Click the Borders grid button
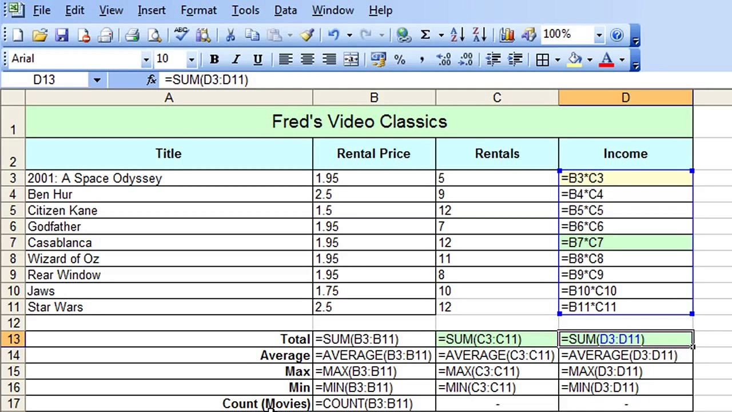Viewport: 732px width, 412px height. coord(543,60)
